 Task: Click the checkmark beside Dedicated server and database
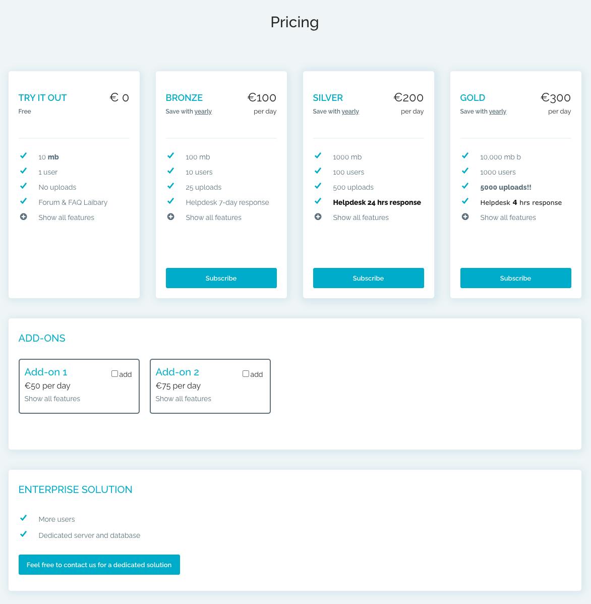(x=23, y=534)
